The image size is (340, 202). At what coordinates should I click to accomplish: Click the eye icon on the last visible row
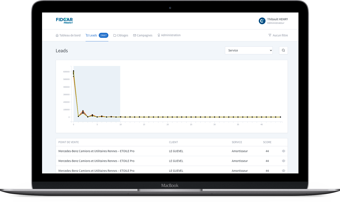click(x=283, y=171)
